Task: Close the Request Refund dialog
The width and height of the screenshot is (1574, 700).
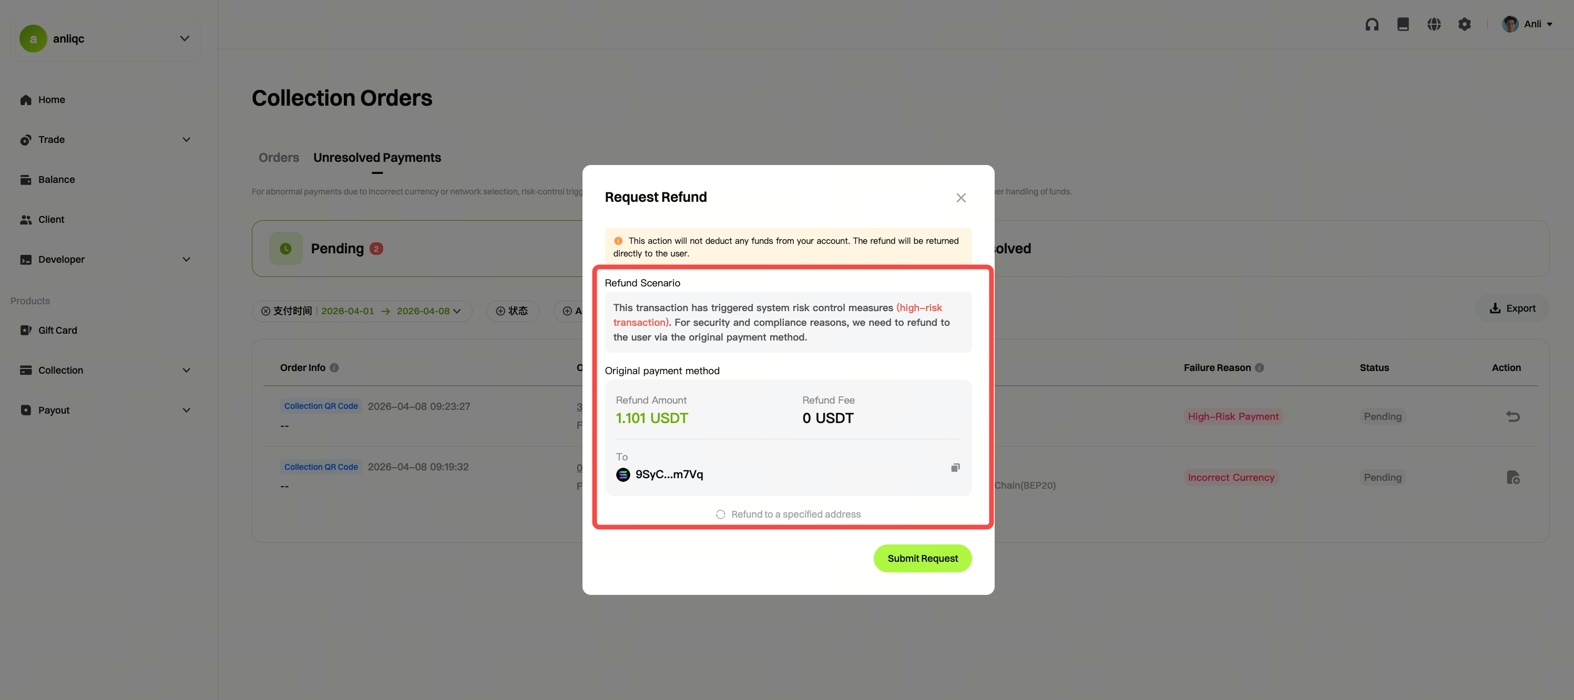Action: coord(960,198)
